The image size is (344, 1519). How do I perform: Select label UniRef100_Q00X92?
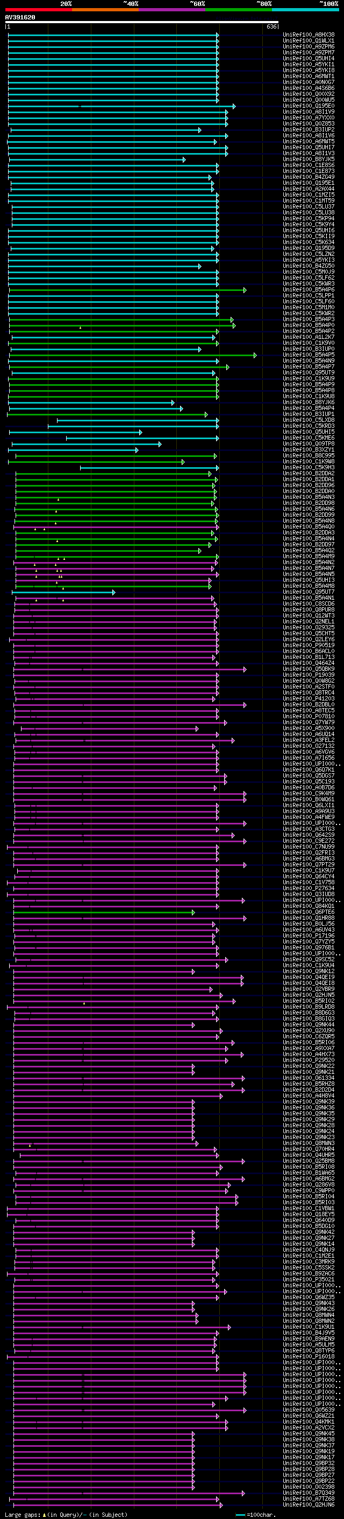tap(309, 94)
